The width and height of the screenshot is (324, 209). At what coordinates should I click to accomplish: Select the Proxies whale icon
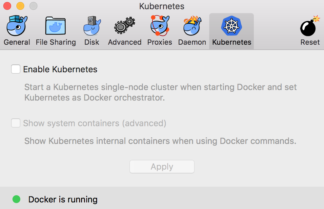(160, 26)
